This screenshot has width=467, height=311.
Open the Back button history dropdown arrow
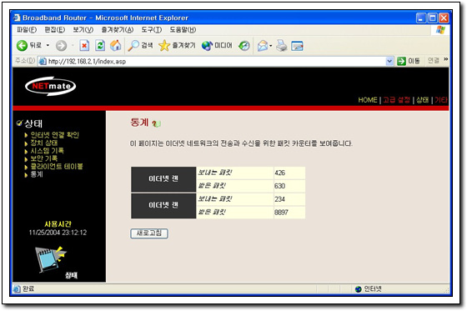coord(48,46)
